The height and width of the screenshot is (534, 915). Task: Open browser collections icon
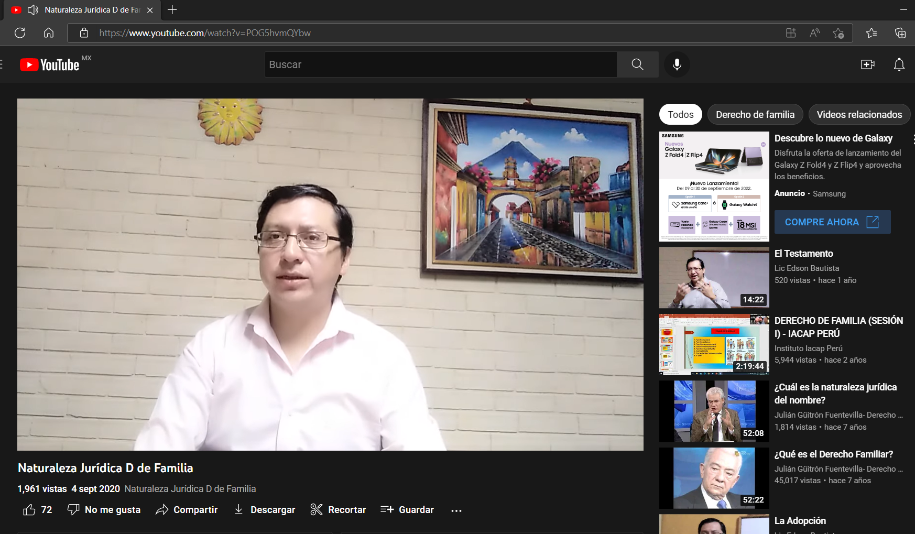click(900, 33)
